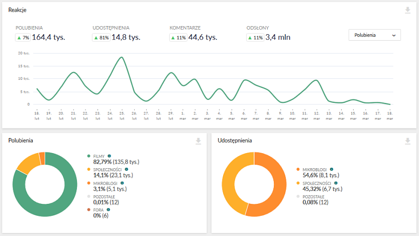Click info icon beside Społeczności in Udostępnienia
The image size is (419, 236).
click(x=336, y=183)
